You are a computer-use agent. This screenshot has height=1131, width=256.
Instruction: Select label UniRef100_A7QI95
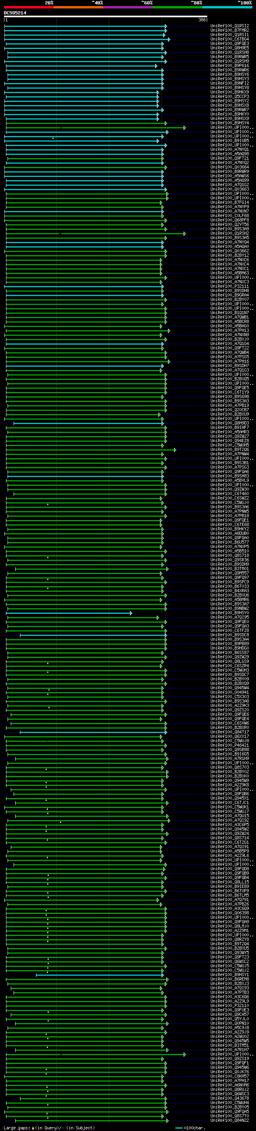230,617
